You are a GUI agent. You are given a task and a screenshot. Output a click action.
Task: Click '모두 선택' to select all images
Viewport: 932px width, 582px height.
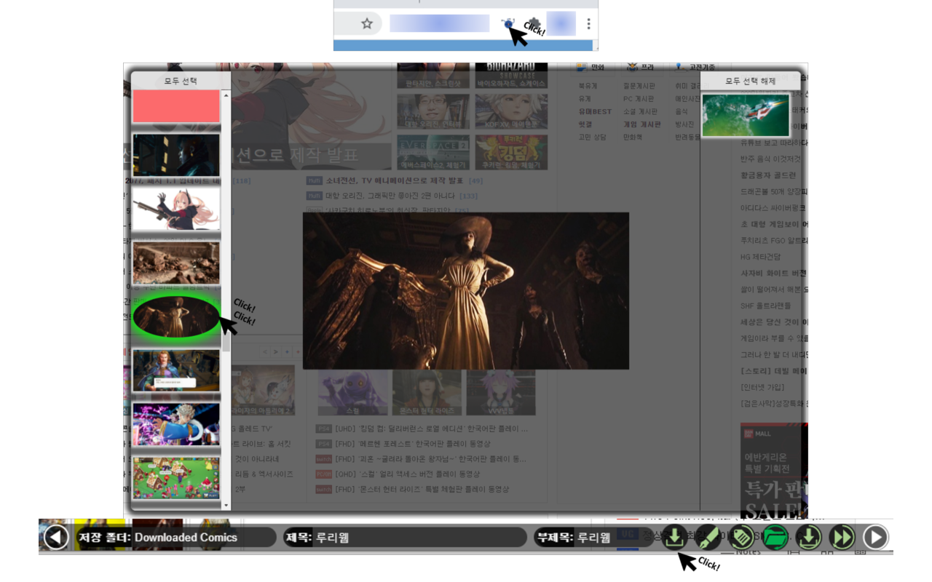pyautogui.click(x=180, y=81)
